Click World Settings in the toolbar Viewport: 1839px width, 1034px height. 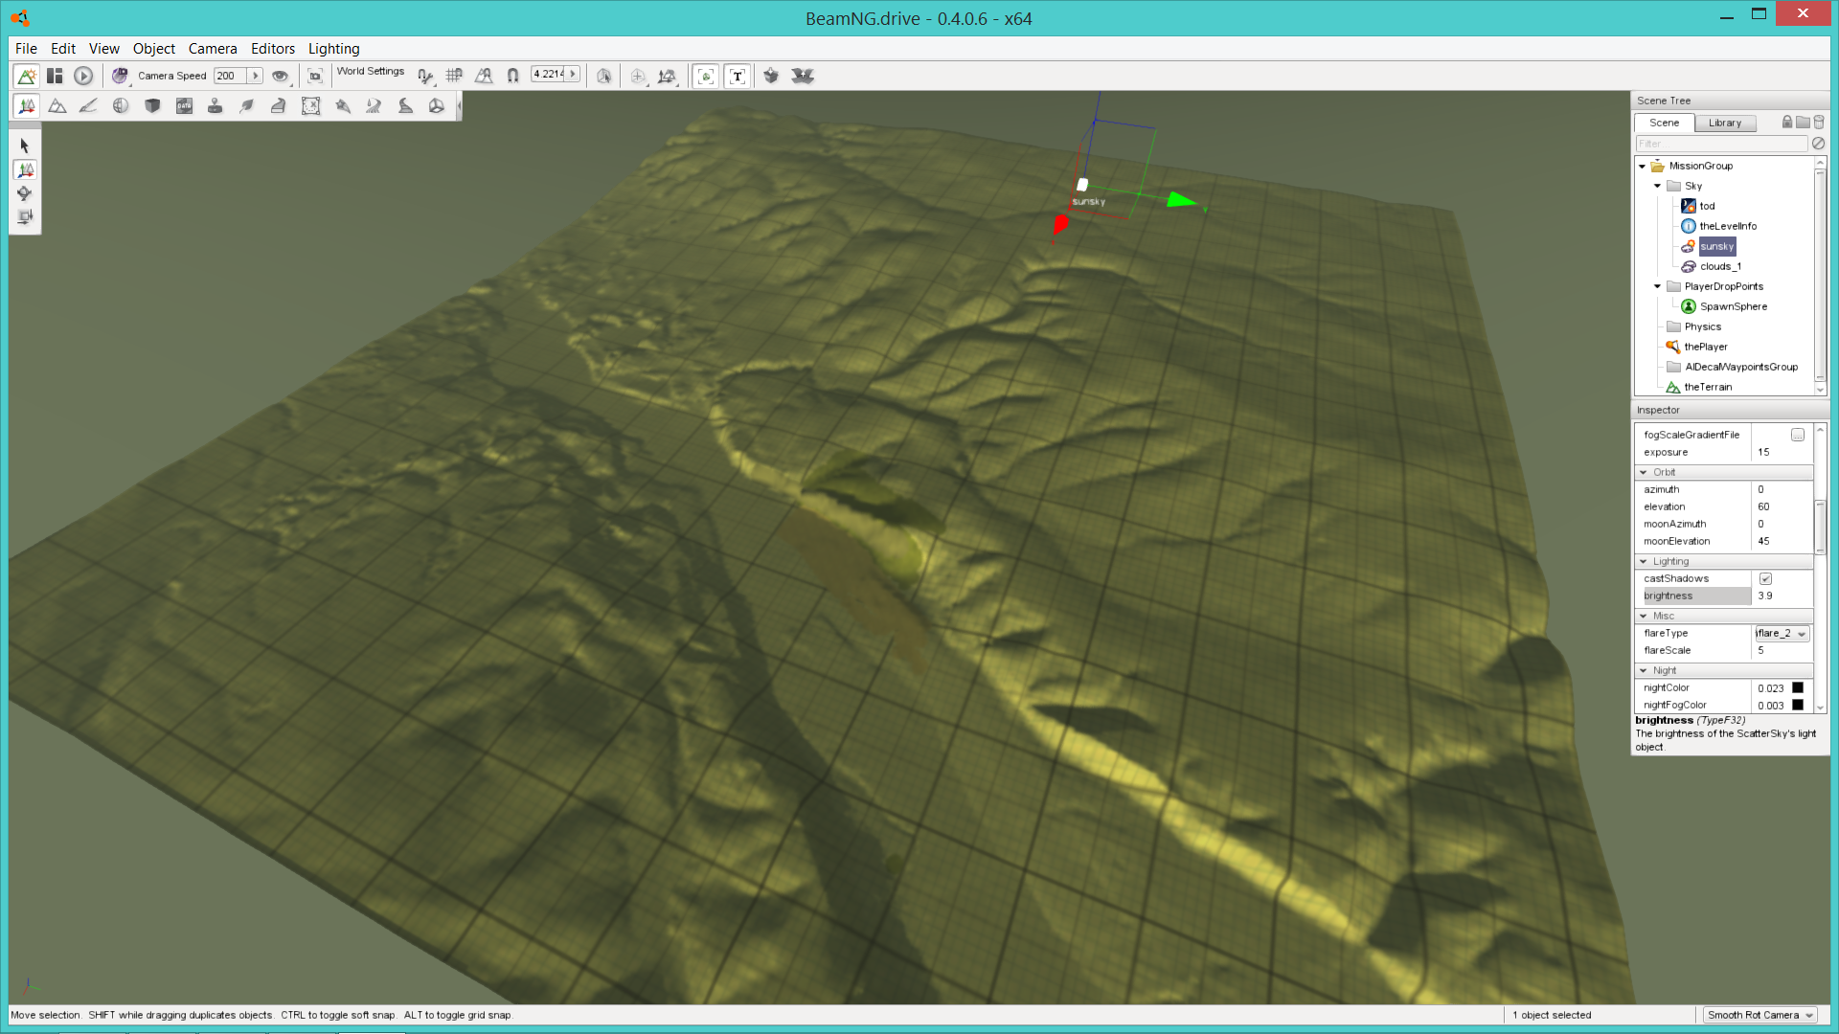370,72
